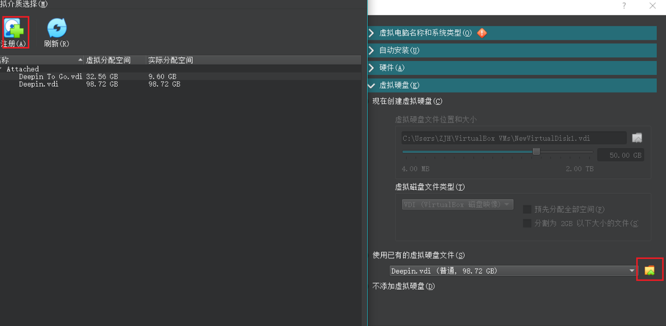
Task: Click the Register (注册) disk icon
Action: (15, 29)
